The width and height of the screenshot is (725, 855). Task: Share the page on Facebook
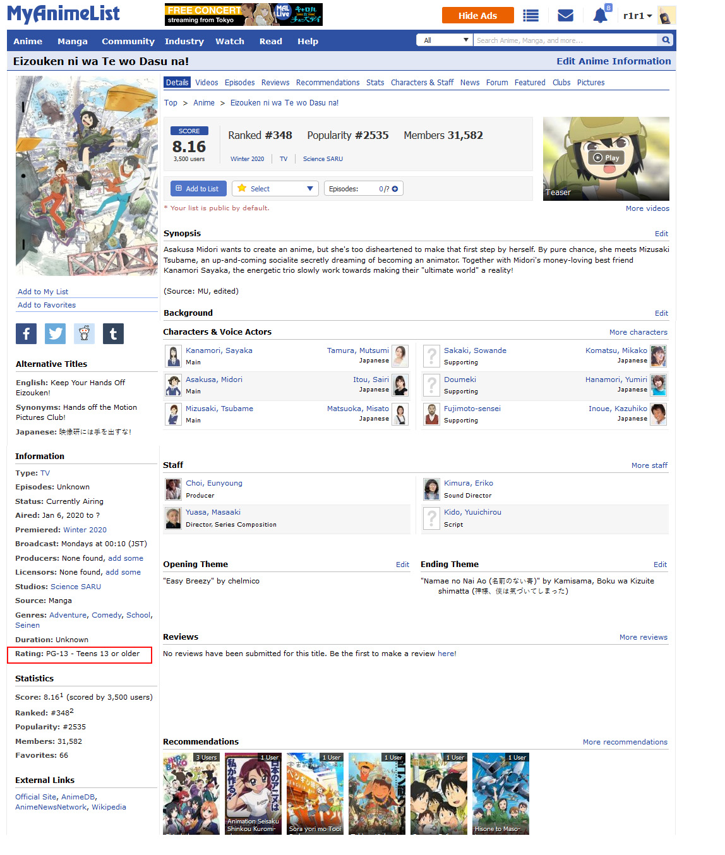(26, 333)
